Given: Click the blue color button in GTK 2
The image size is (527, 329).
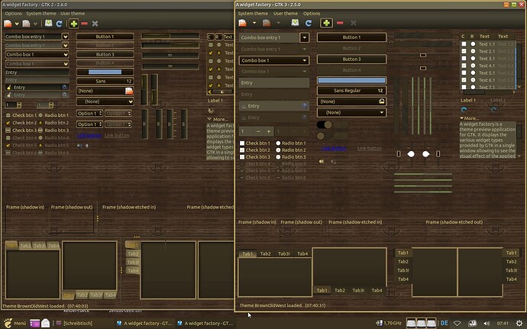Looking at the screenshot, I should point(105,72).
